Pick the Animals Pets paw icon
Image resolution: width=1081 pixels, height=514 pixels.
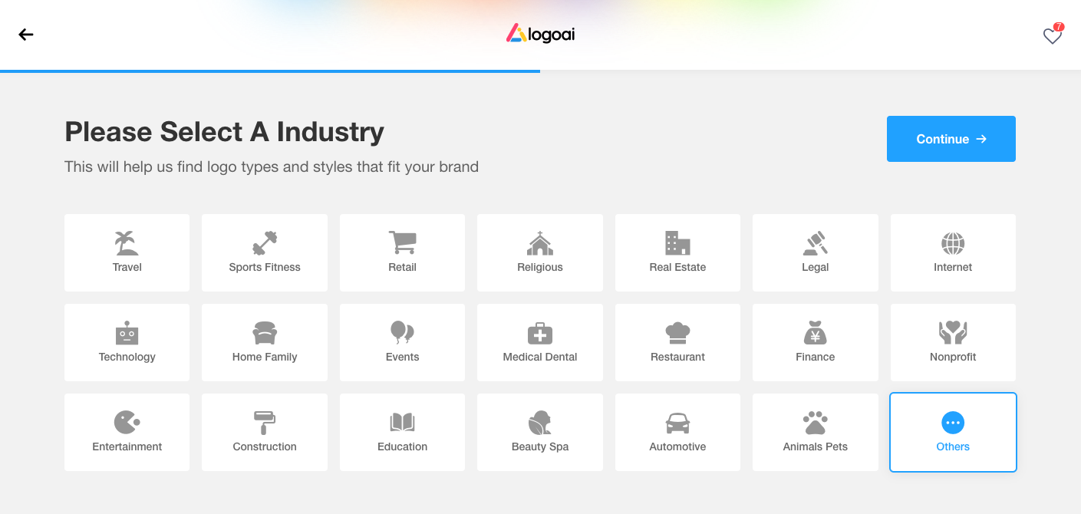815,423
